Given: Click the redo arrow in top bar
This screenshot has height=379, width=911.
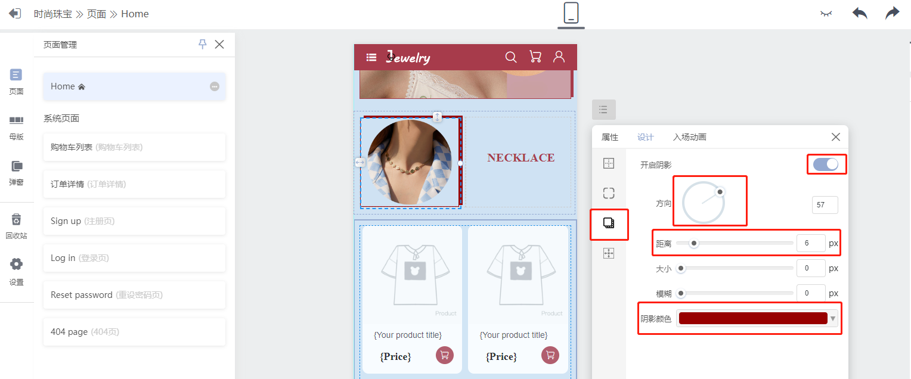Looking at the screenshot, I should tap(892, 14).
